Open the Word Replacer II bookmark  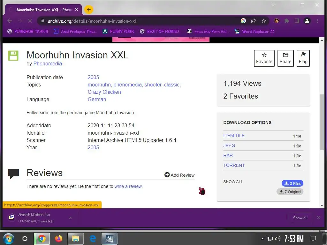click(x=254, y=32)
